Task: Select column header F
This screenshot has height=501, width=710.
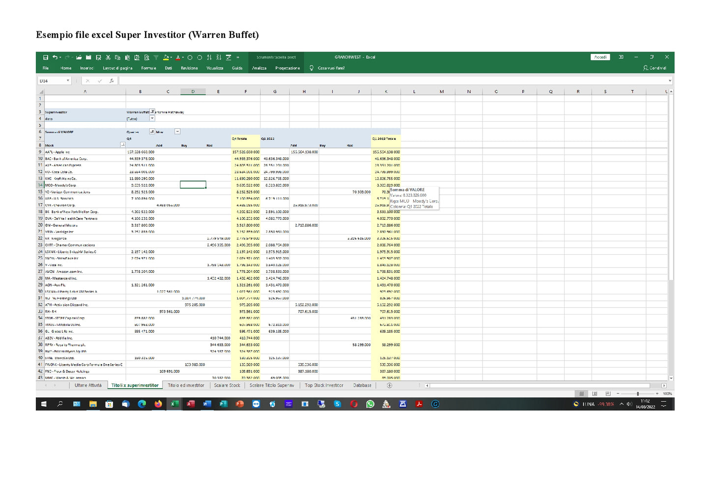Action: click(x=246, y=92)
